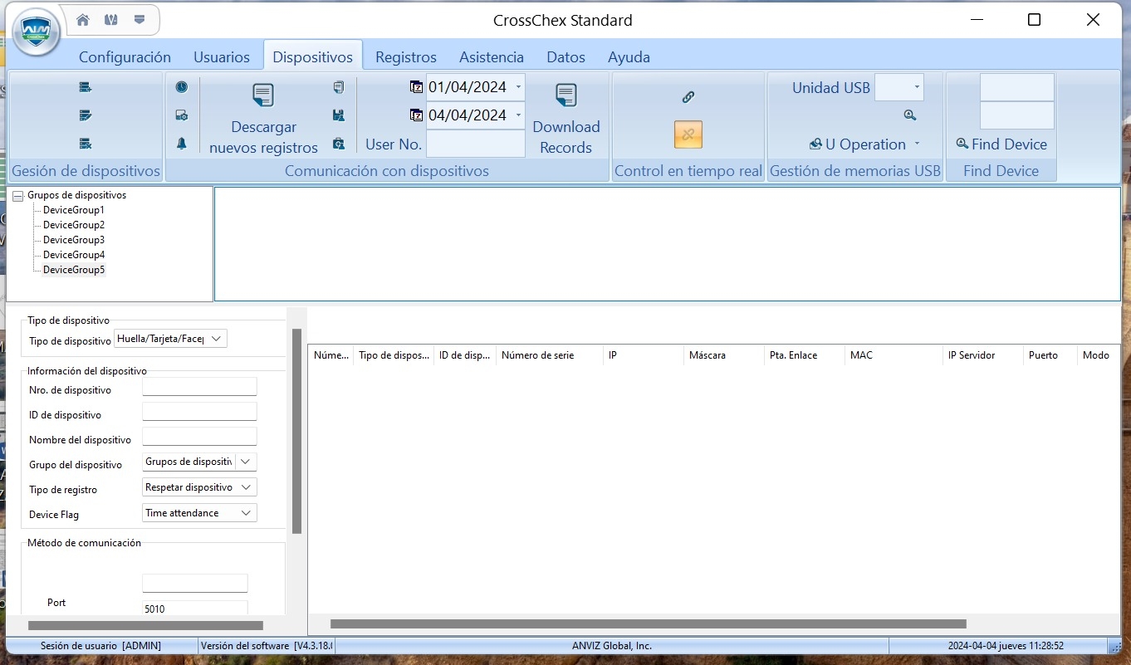The width and height of the screenshot is (1131, 665).
Task: Click the Download Records button
Action: (x=566, y=119)
